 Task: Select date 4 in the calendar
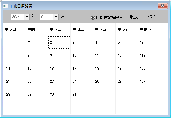coord(104,43)
